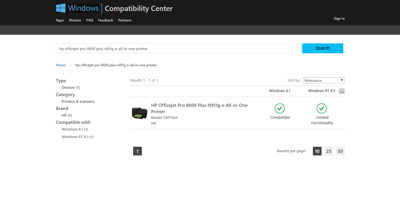Filter by Devices (1) type
400x200 pixels.
tap(71, 87)
